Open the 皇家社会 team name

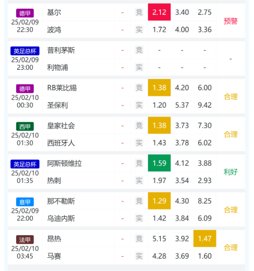(x=61, y=126)
